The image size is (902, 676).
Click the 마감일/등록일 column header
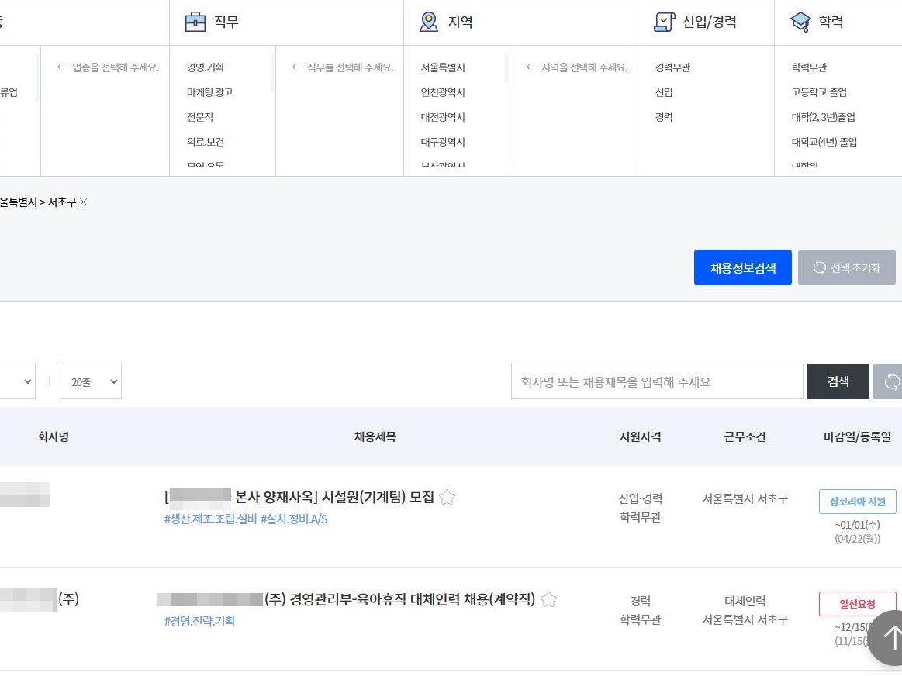pyautogui.click(x=857, y=436)
